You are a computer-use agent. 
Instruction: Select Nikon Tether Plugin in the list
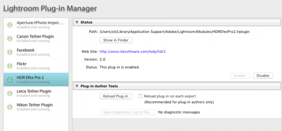pyautogui.click(x=36, y=107)
